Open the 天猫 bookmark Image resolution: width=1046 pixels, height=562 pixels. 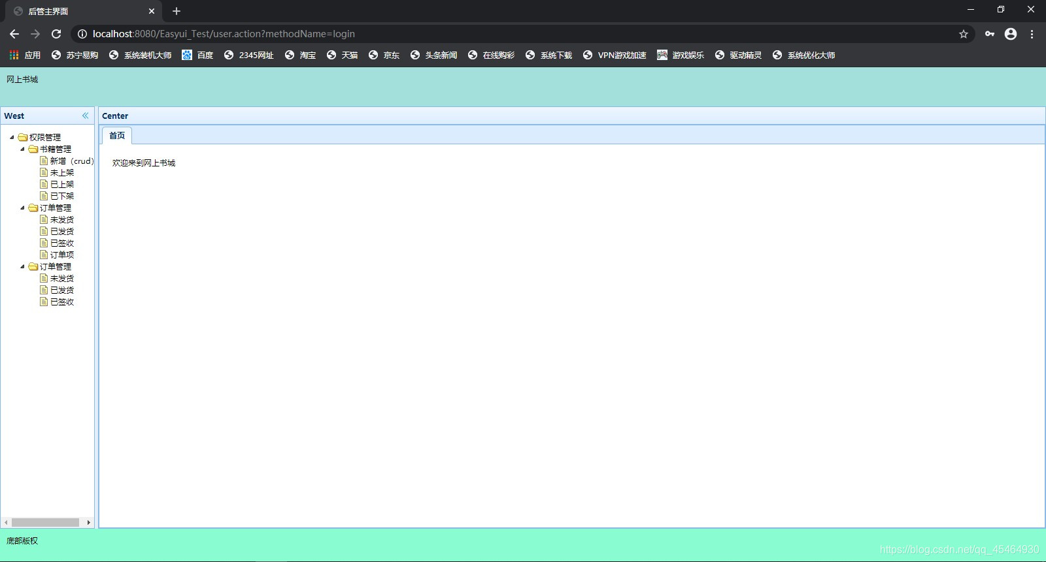click(342, 55)
